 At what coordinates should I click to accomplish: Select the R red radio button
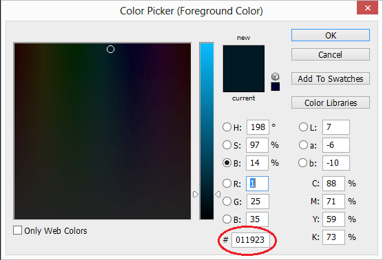227,184
